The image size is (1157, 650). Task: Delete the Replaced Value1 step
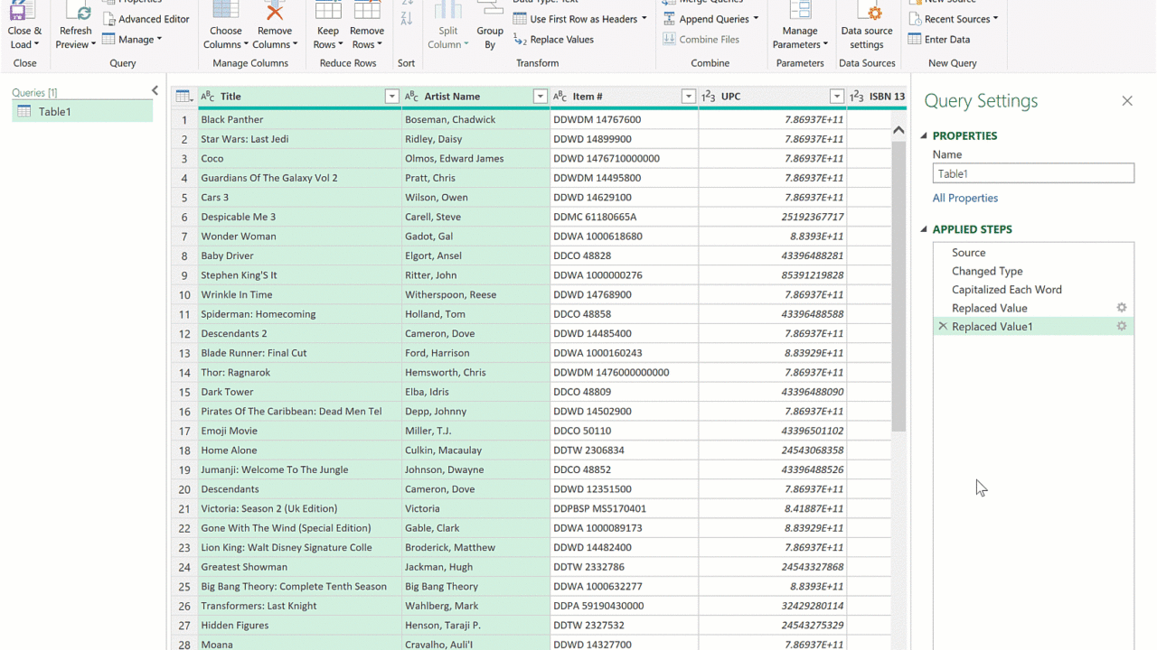[x=943, y=327]
